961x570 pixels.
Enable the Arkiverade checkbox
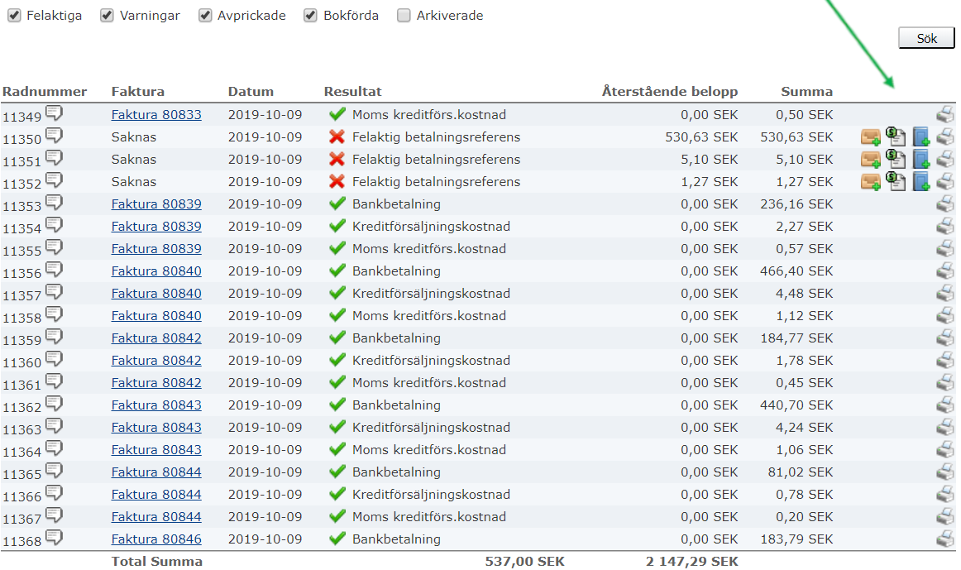tap(404, 16)
